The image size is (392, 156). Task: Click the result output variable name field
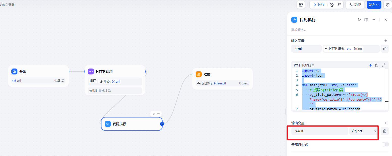(319, 131)
